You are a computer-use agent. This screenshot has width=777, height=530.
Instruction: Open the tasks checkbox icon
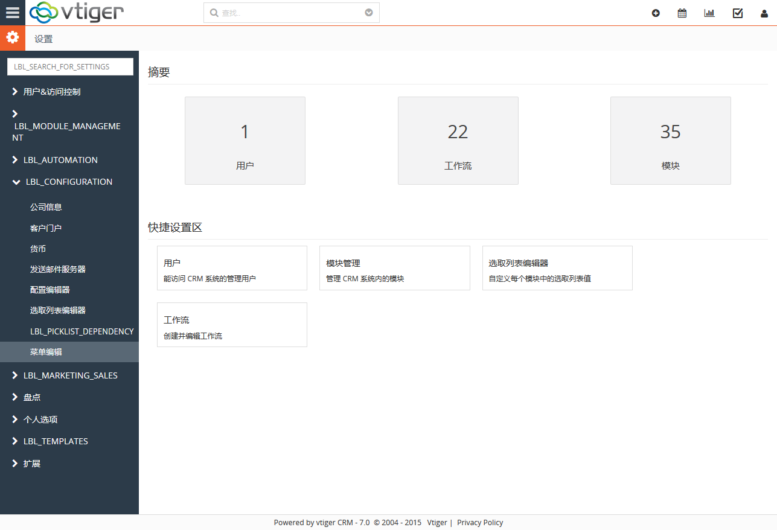pyautogui.click(x=738, y=13)
